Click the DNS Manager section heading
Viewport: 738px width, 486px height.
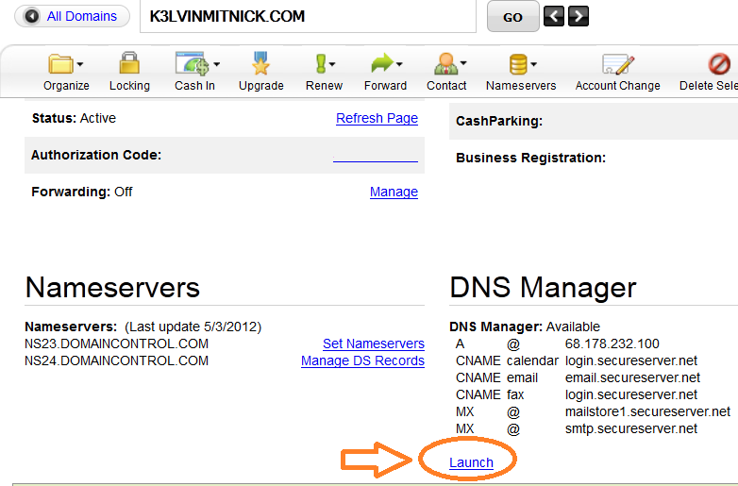pos(543,288)
